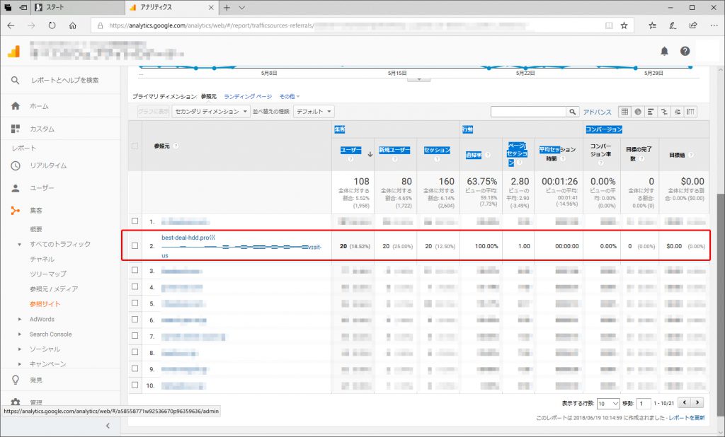Select all rows with header checkbox
Screen dimensions: 725x437
click(x=135, y=146)
